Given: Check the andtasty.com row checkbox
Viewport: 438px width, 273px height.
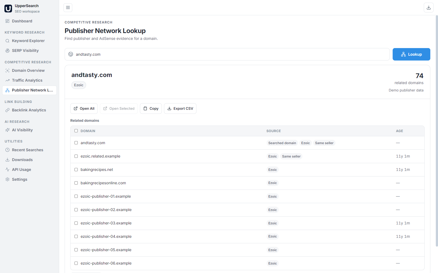Looking at the screenshot, I should coord(76,143).
